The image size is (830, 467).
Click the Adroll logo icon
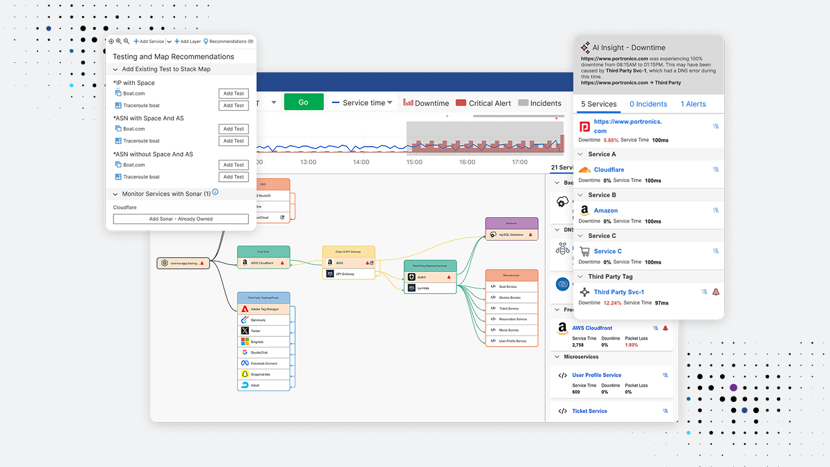pos(245,385)
